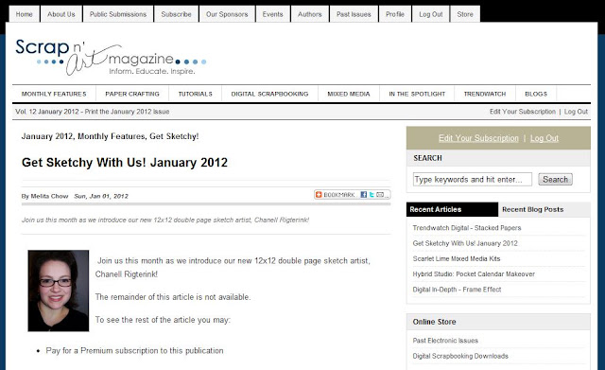
Task: Open the Monthly Features menu
Action: pyautogui.click(x=54, y=94)
